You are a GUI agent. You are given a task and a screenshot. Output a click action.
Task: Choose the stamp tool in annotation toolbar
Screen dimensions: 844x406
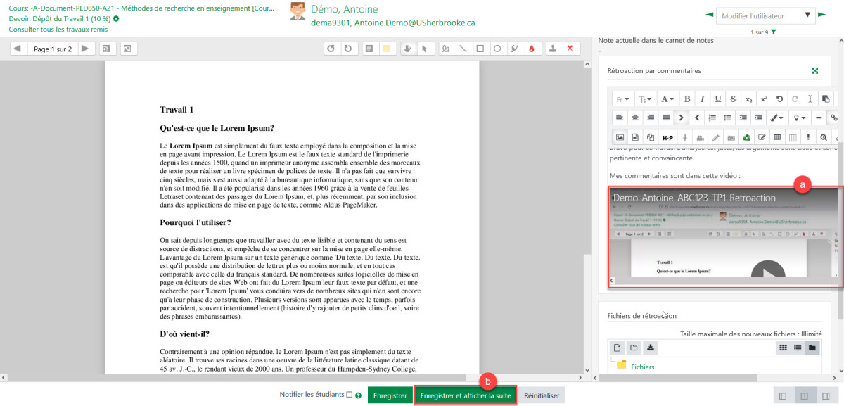[x=553, y=49]
